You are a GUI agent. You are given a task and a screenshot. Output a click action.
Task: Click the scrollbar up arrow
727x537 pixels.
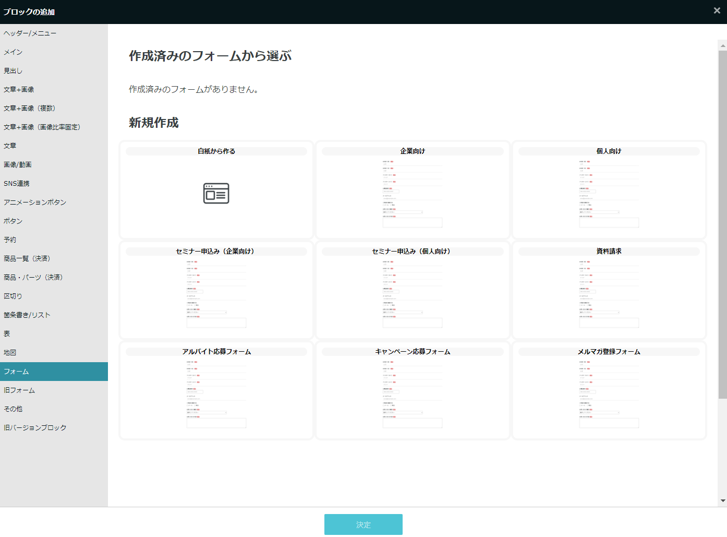[723, 45]
